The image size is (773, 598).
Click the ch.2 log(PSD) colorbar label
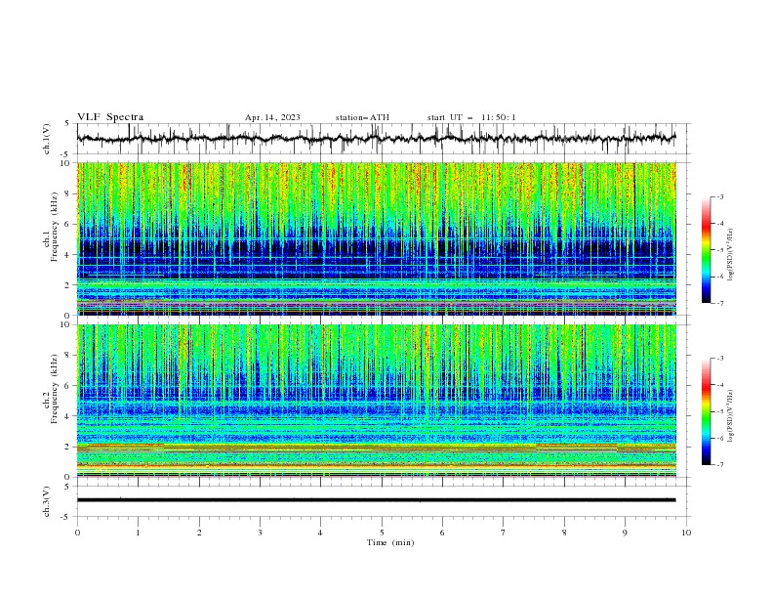coord(730,416)
